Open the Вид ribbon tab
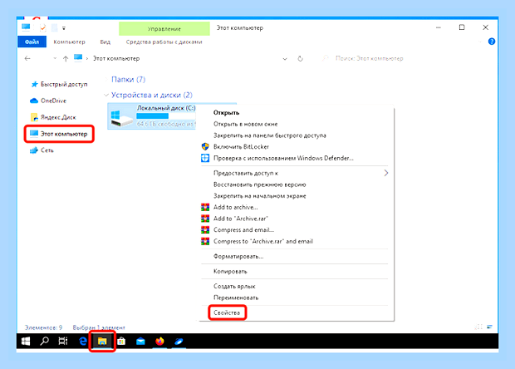Screen dimensions: 515x369 [x=105, y=42]
